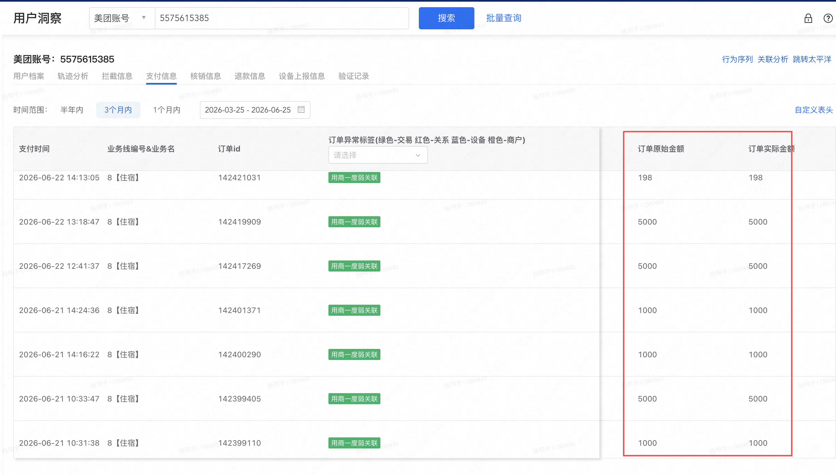Click the account number search input field
The height and width of the screenshot is (475, 836).
(282, 18)
